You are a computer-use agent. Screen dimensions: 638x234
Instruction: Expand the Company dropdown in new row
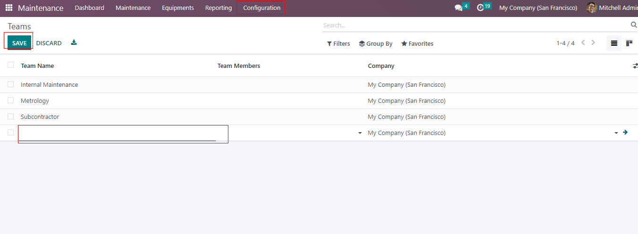click(616, 133)
